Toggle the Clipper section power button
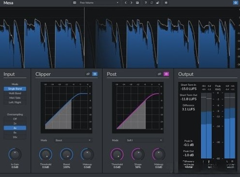The height and width of the screenshot is (177, 240). [x=95, y=74]
